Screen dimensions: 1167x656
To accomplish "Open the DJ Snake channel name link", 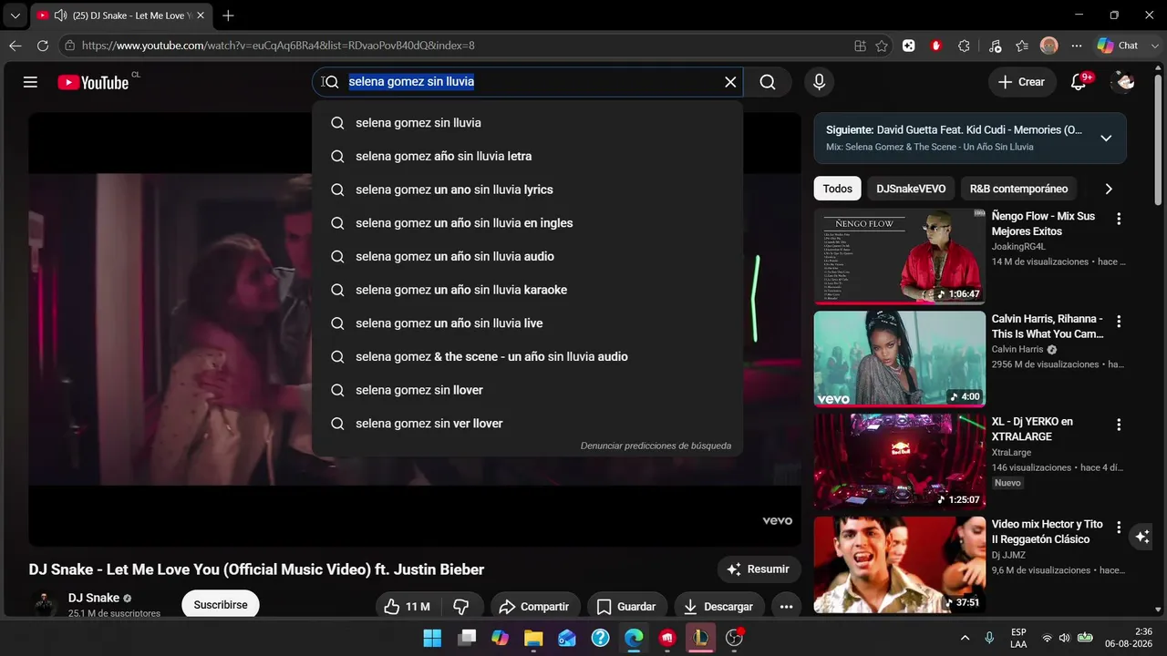I will pyautogui.click(x=94, y=598).
